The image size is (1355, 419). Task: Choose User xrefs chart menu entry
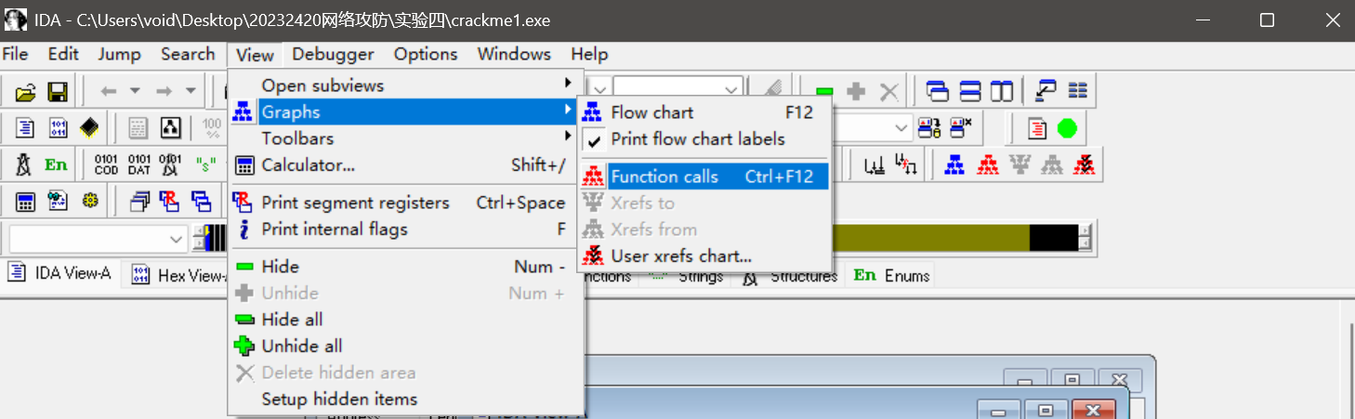point(704,256)
